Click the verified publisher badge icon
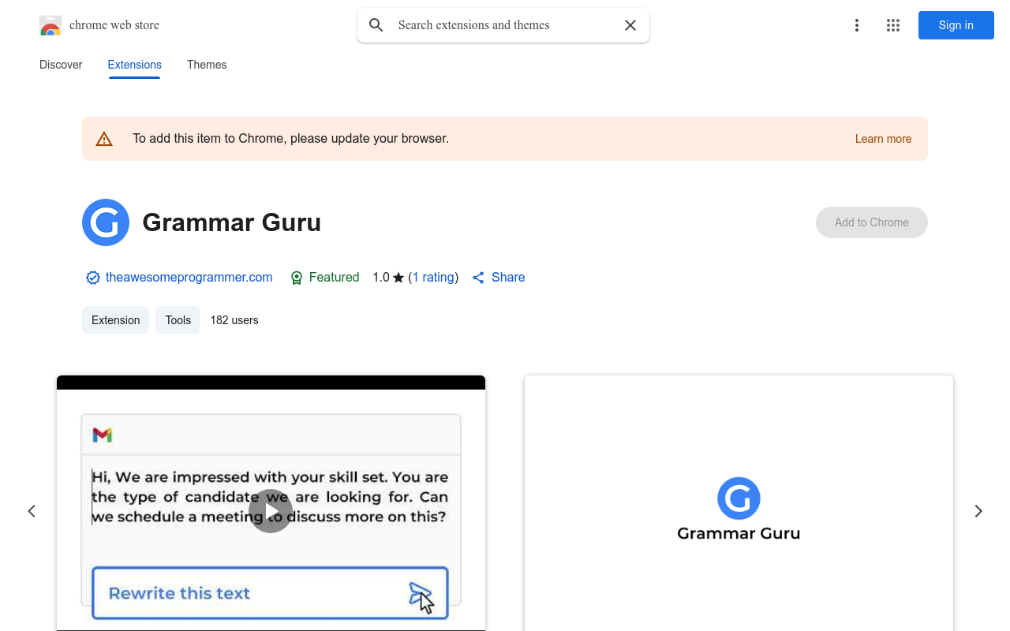The width and height of the screenshot is (1010, 631). point(93,278)
